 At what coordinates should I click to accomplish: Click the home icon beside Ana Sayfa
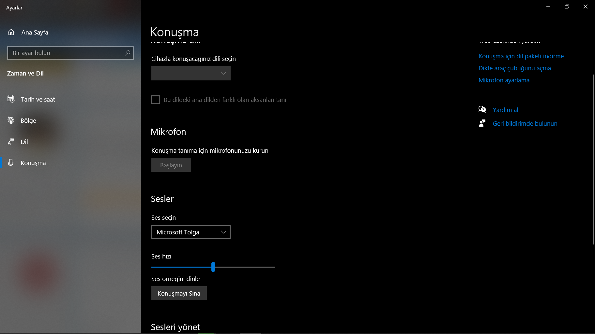11,32
